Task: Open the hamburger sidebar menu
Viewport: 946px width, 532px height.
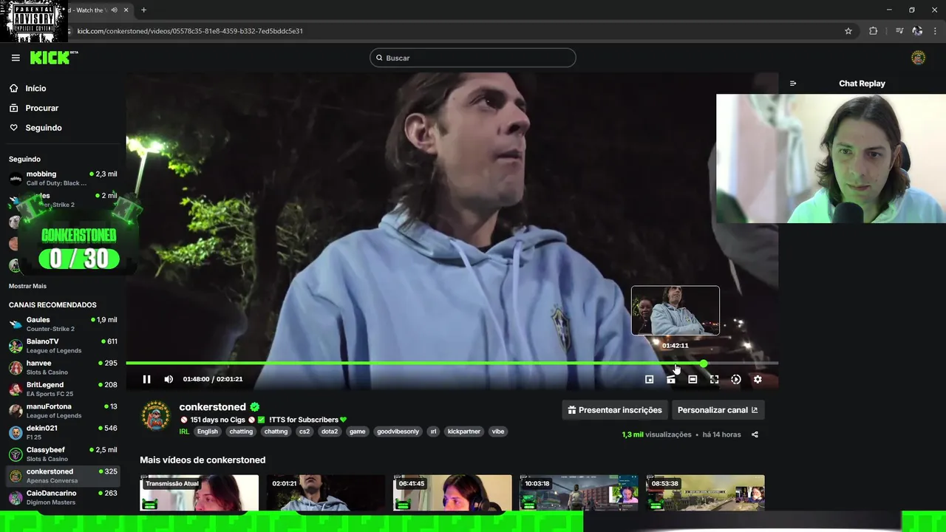Action: pyautogui.click(x=16, y=58)
